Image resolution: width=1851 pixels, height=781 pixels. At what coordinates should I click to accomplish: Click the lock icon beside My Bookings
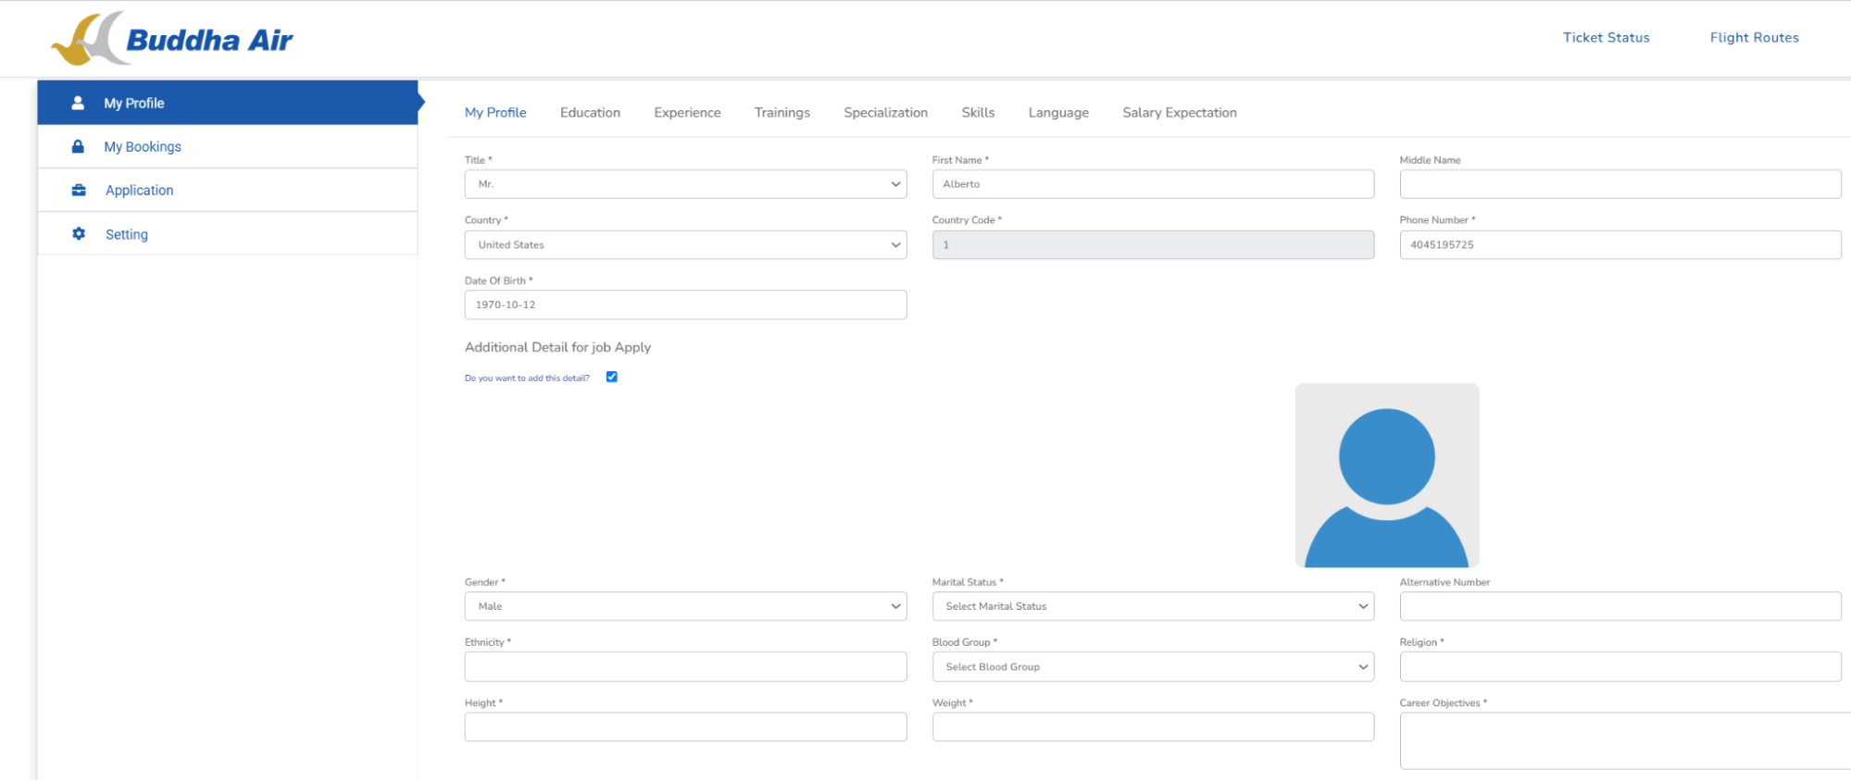pyautogui.click(x=78, y=146)
